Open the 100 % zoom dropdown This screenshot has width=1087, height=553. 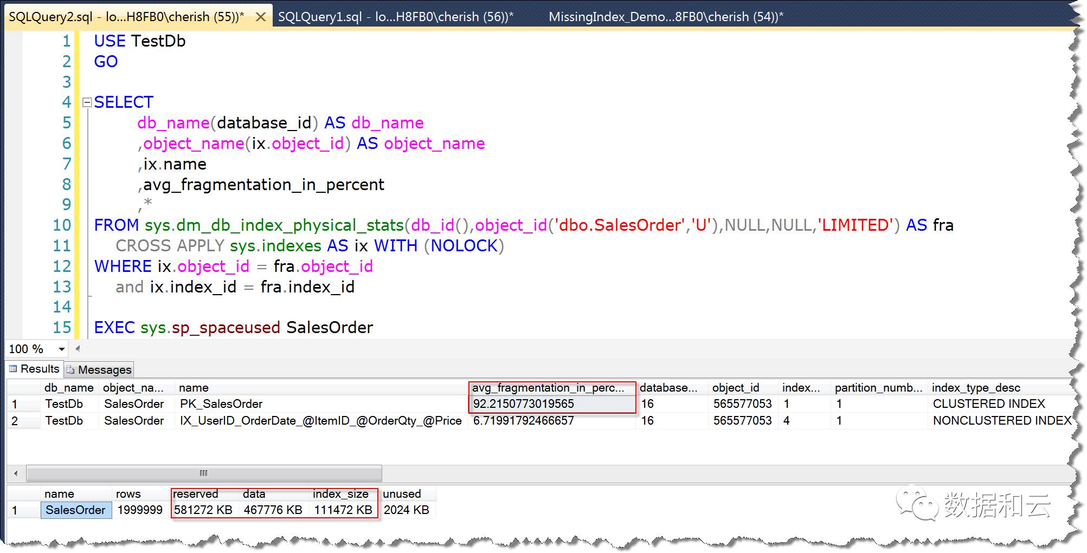point(62,349)
